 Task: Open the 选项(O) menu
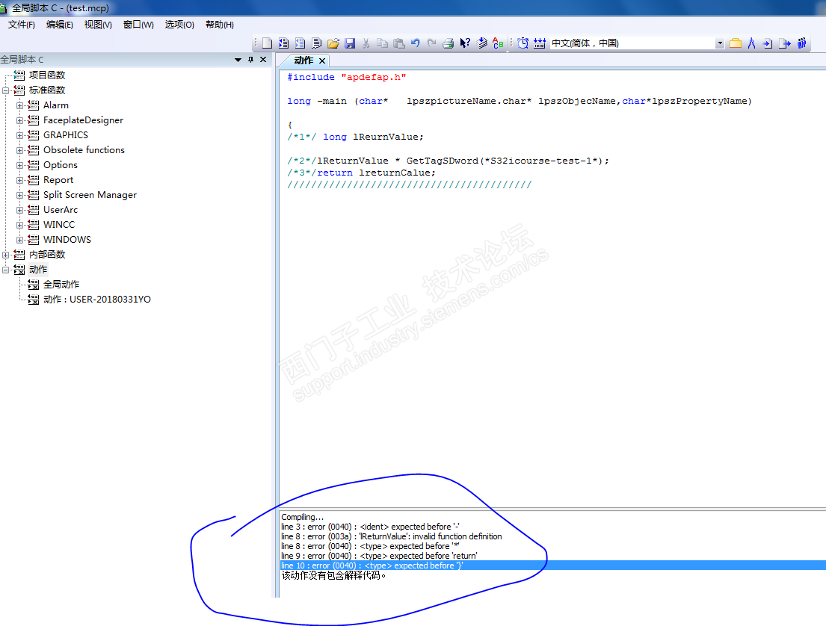click(179, 25)
